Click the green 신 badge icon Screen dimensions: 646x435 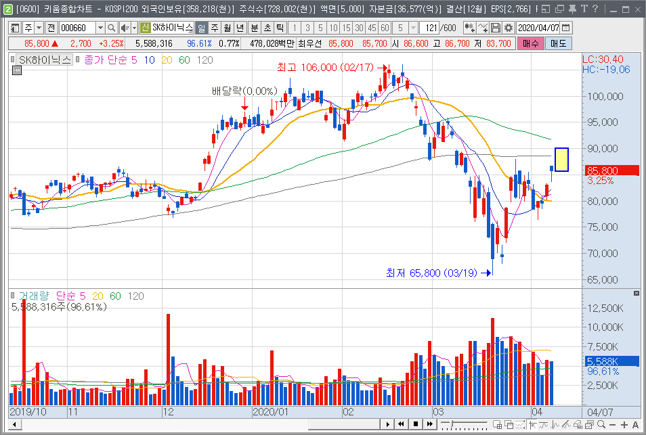click(x=145, y=28)
